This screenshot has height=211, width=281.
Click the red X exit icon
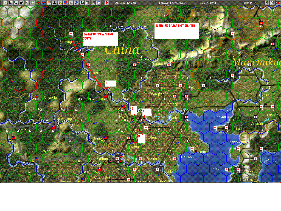click(278, 3)
